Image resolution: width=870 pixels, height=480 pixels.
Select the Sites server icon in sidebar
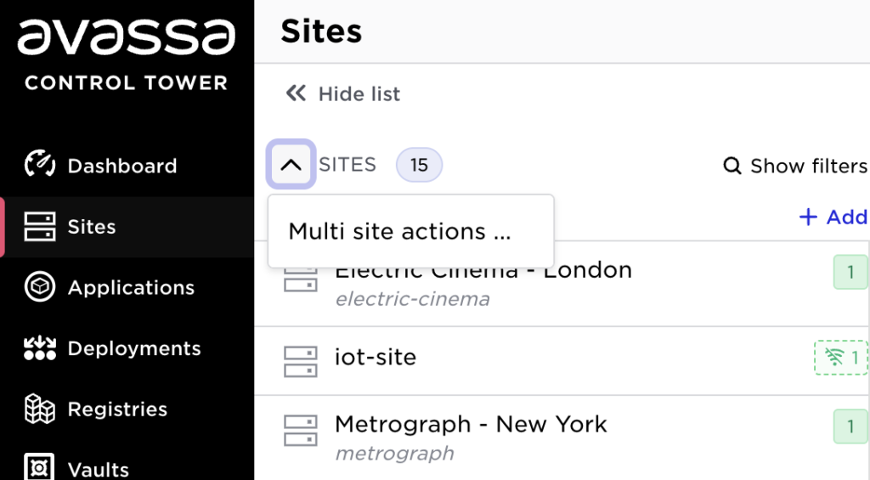tap(40, 226)
